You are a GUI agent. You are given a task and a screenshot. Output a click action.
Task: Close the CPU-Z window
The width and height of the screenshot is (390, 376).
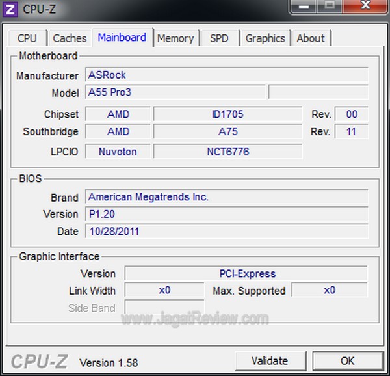tap(365, 7)
